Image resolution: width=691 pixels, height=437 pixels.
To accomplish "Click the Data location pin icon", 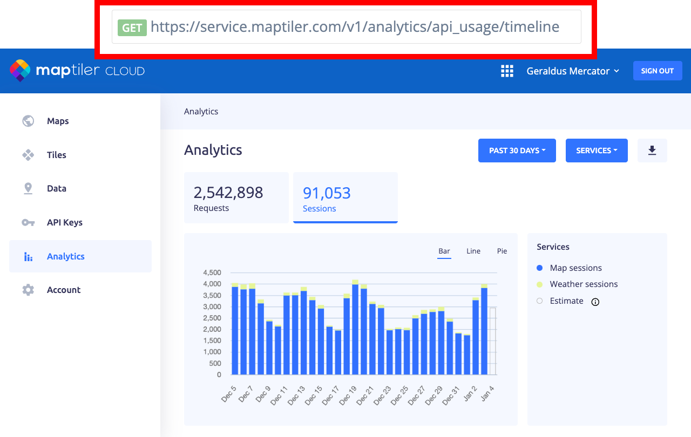I will point(28,188).
